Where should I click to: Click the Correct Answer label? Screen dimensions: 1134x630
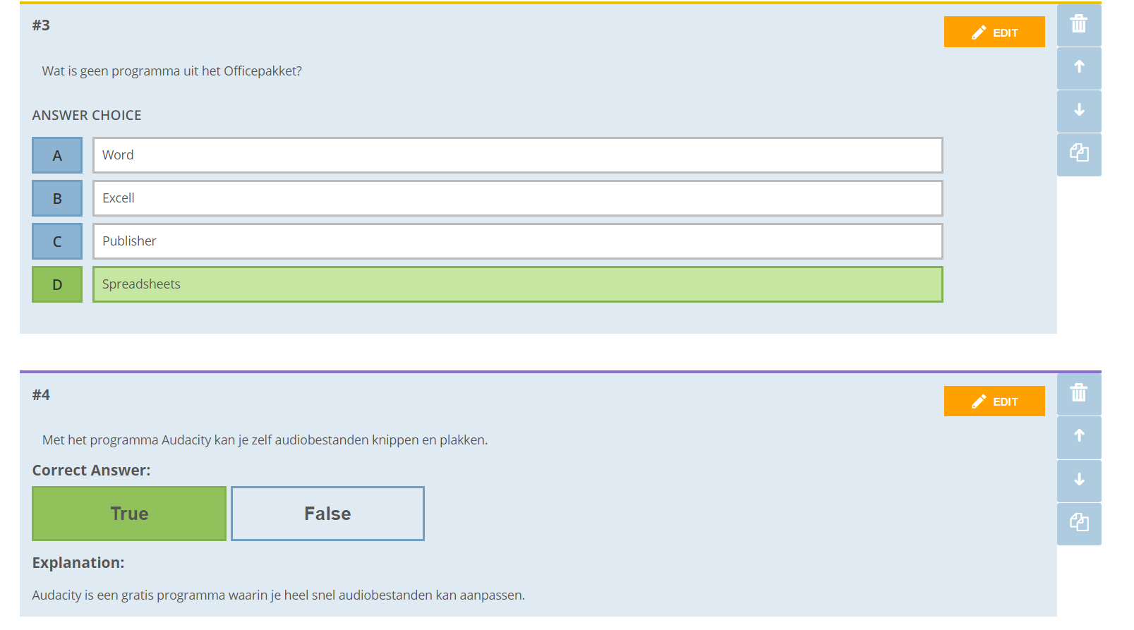coord(91,471)
